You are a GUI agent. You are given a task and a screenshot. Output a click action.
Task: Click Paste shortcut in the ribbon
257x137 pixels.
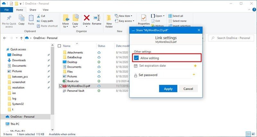tap(47, 26)
